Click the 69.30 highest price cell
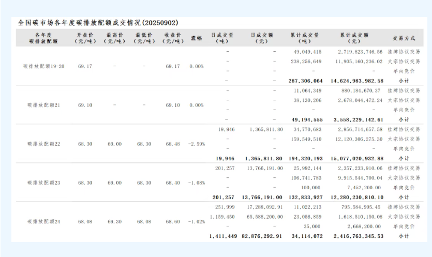Image resolution: width=432 pixels, height=257 pixels. tap(114, 221)
